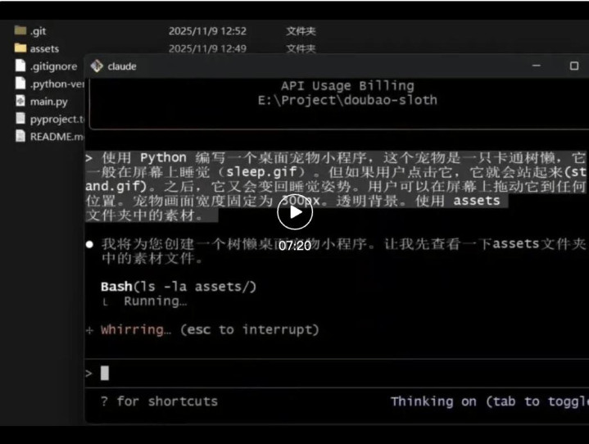
Task: Click the 文件夹 type cell in the .git row
Action: coord(301,31)
